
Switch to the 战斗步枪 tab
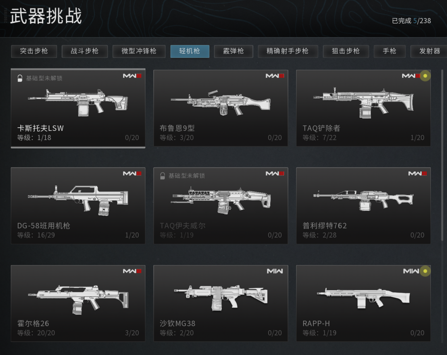(85, 51)
